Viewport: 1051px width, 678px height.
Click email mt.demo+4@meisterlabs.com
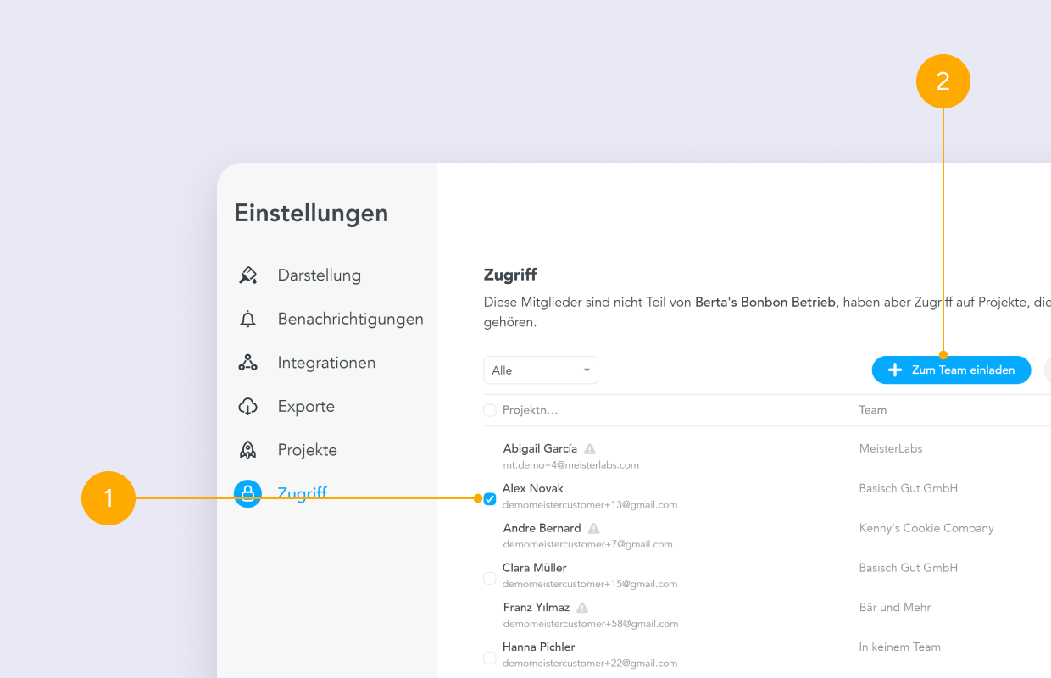[x=570, y=465]
